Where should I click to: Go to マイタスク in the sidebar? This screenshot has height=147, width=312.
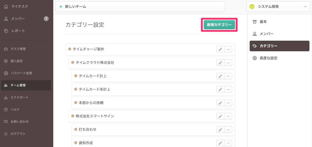[19, 7]
